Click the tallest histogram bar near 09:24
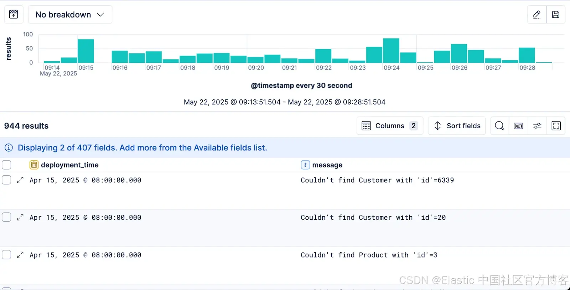The width and height of the screenshot is (570, 290). 391,51
